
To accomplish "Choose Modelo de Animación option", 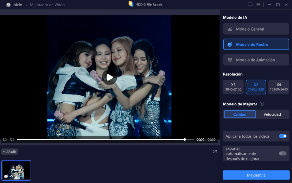I will (x=256, y=60).
